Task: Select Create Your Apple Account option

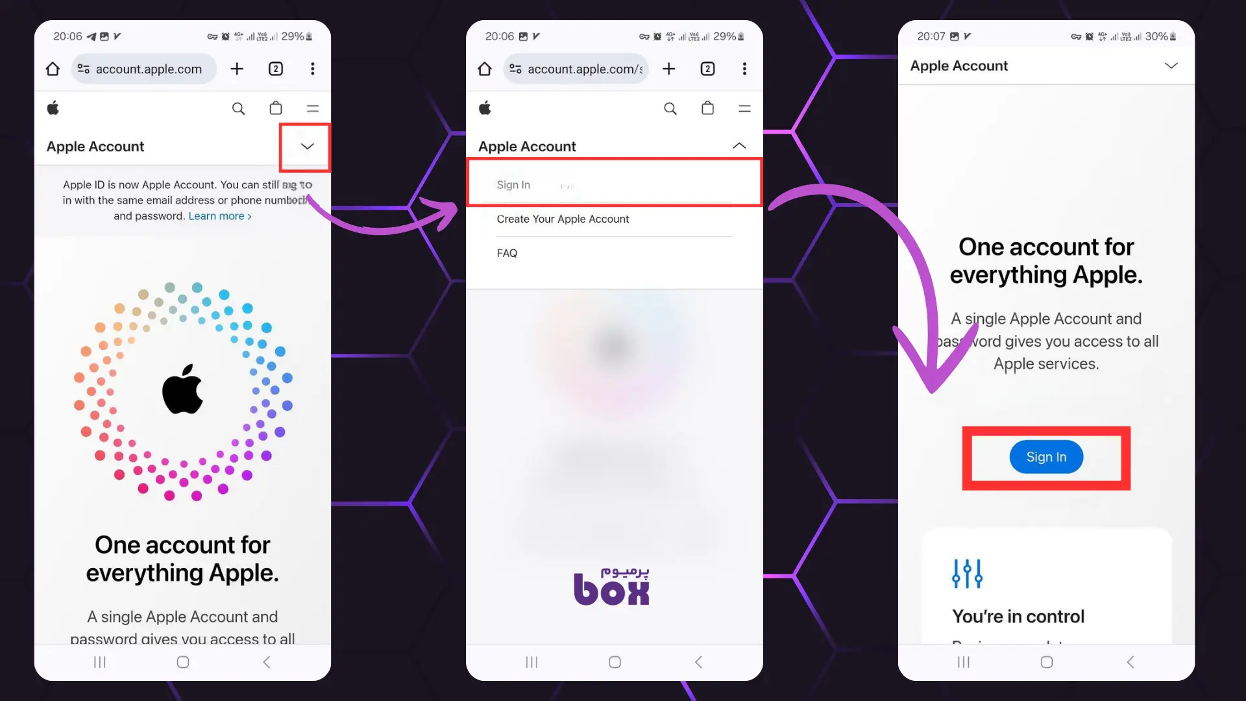Action: [x=562, y=219]
